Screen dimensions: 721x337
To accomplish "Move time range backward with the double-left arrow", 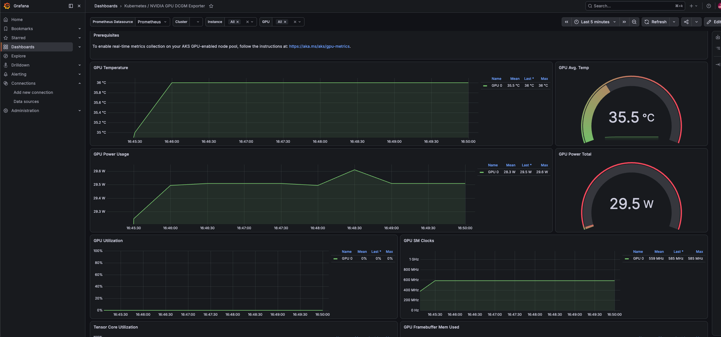I will 566,22.
